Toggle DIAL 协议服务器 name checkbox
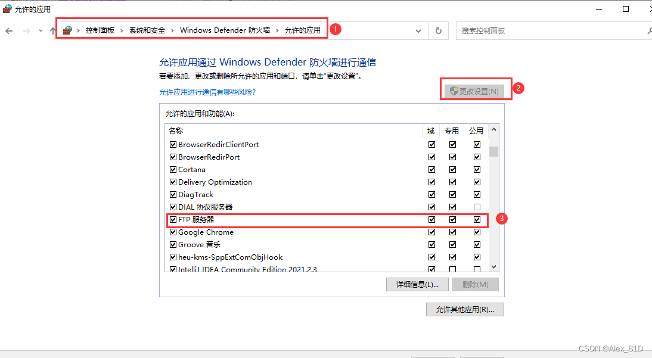This screenshot has width=652, height=358. [x=173, y=207]
